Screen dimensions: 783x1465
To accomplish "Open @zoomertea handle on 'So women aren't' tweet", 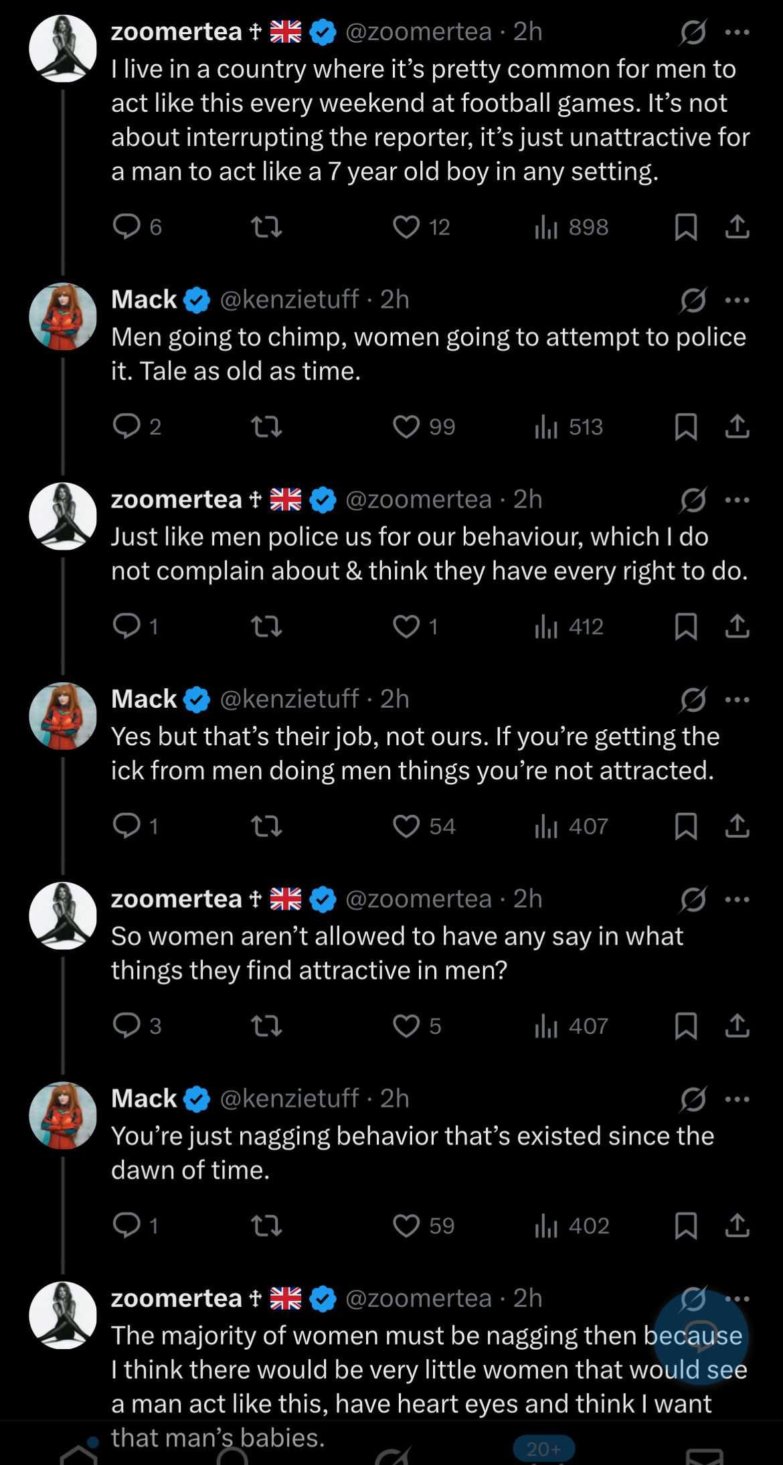I will pos(418,899).
